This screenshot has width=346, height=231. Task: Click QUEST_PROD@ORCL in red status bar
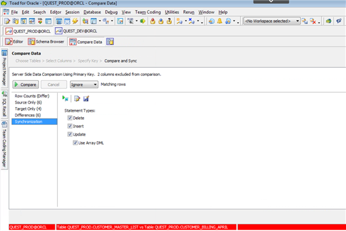[x=32, y=227]
